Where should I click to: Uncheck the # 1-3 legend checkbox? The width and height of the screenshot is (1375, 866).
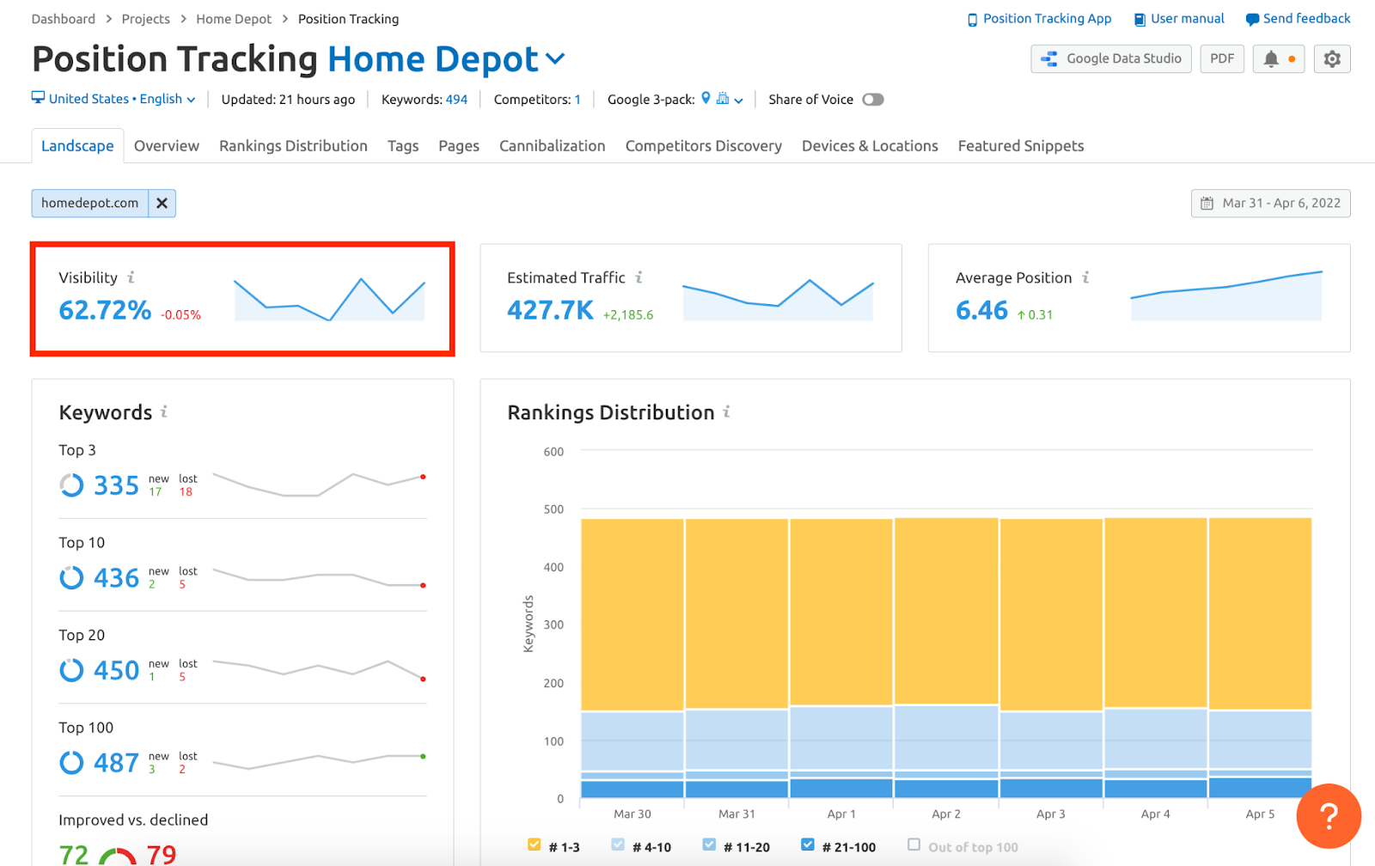pos(534,845)
